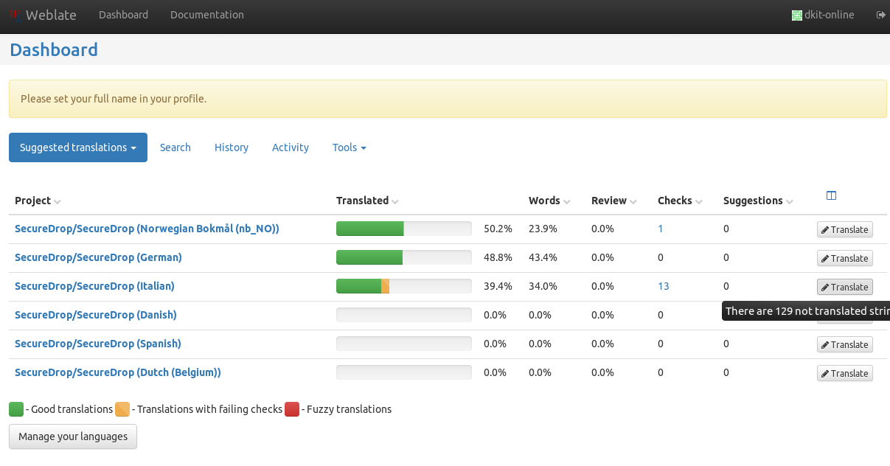Open the 1 failing check for Norwegian
Image resolution: width=890 pixels, height=466 pixels.
pos(661,229)
